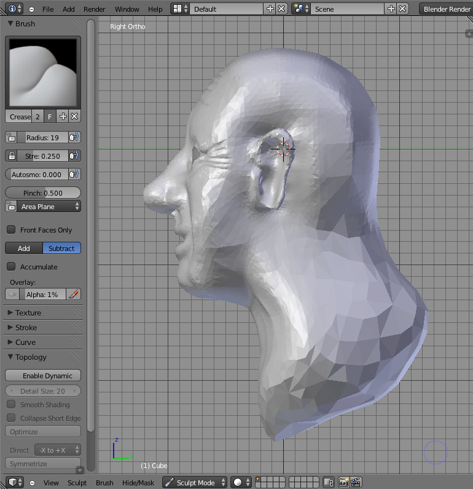
Task: Switch brush direction to Add
Action: (x=24, y=248)
